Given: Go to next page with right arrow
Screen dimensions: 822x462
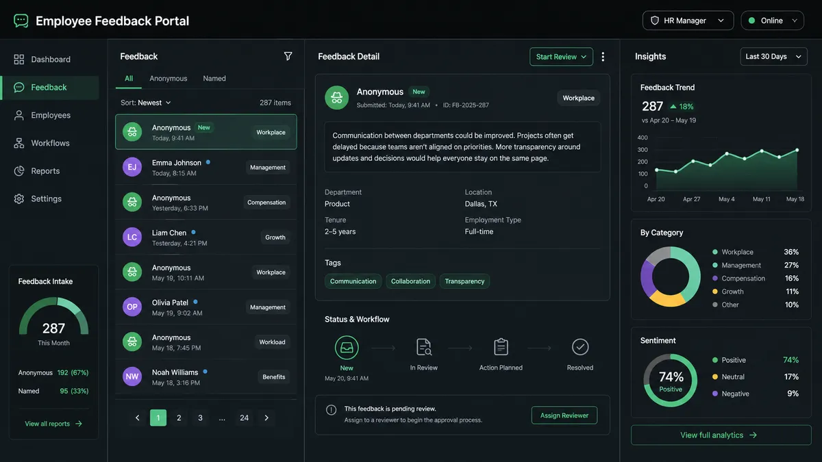Looking at the screenshot, I should pyautogui.click(x=266, y=418).
